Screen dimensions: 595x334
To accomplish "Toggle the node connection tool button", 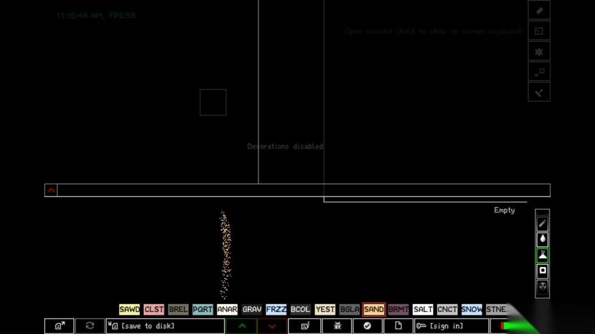I will point(539,72).
